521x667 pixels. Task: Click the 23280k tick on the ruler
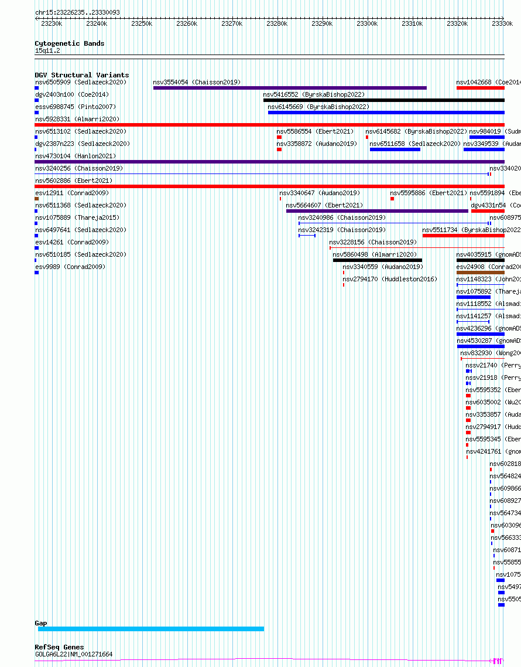[x=277, y=23]
